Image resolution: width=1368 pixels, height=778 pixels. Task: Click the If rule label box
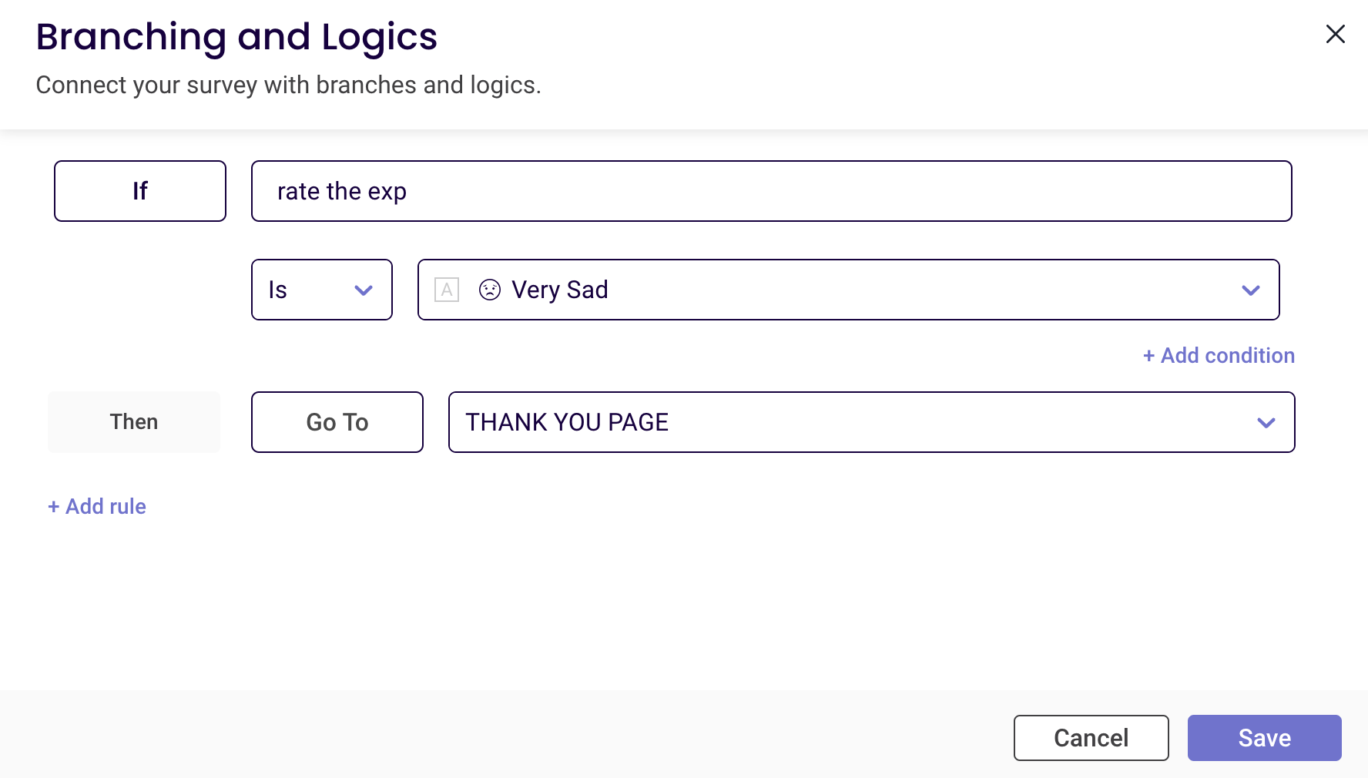(x=140, y=191)
